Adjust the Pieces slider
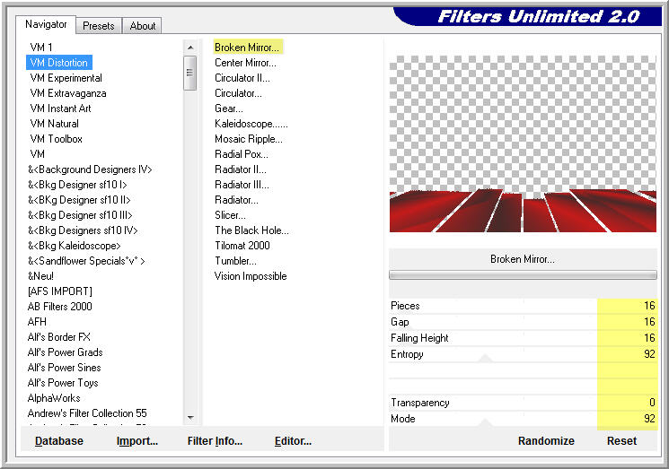The image size is (669, 469). point(524,306)
